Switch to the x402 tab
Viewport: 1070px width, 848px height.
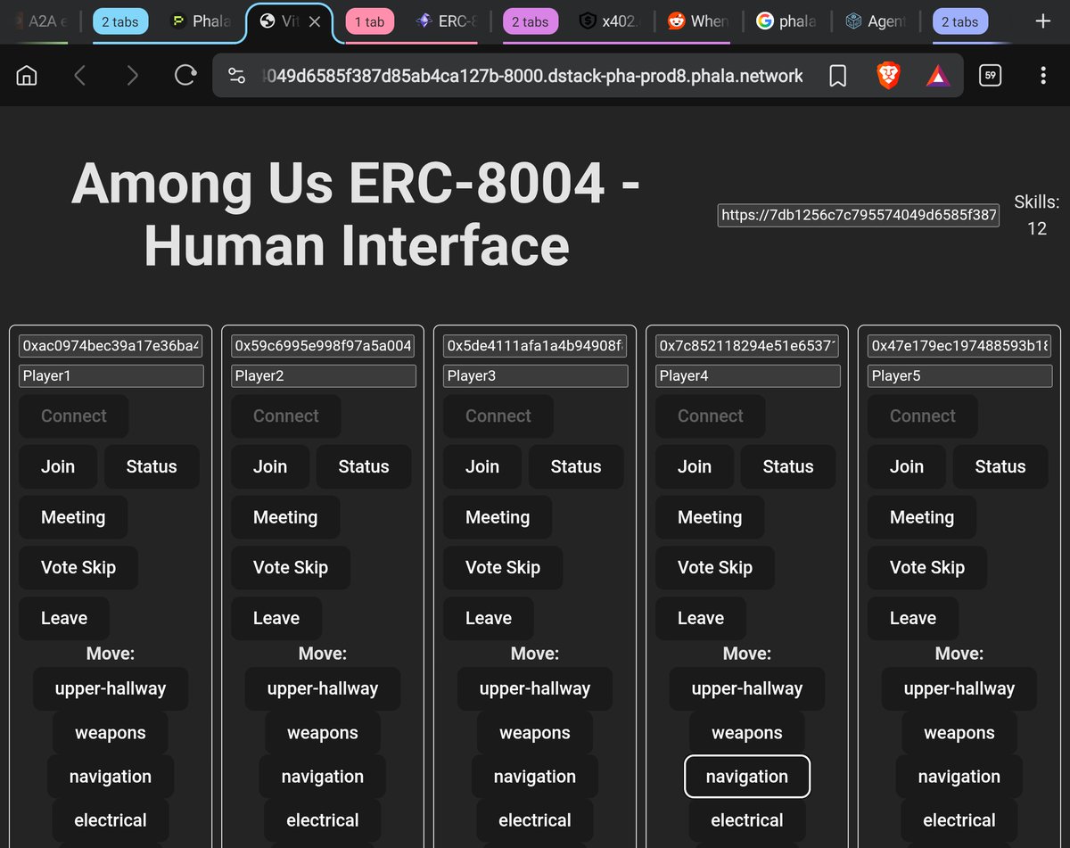point(610,21)
